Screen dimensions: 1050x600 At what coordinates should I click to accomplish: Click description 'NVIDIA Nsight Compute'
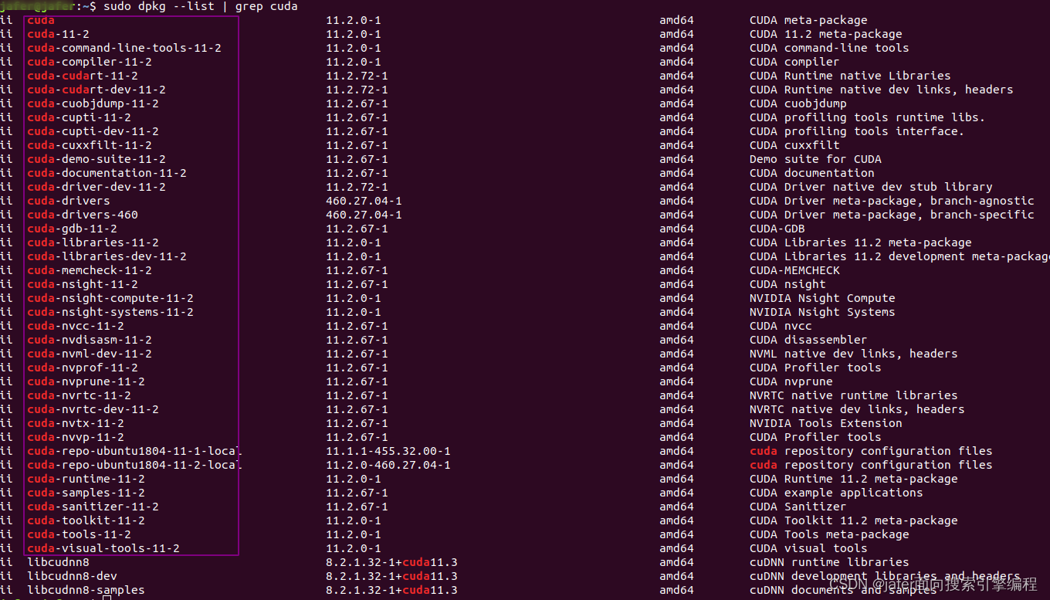click(x=822, y=298)
